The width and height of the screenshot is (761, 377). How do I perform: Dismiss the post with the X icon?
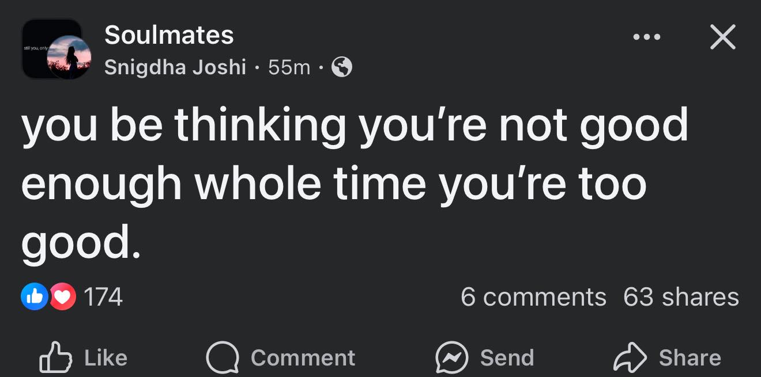[722, 37]
